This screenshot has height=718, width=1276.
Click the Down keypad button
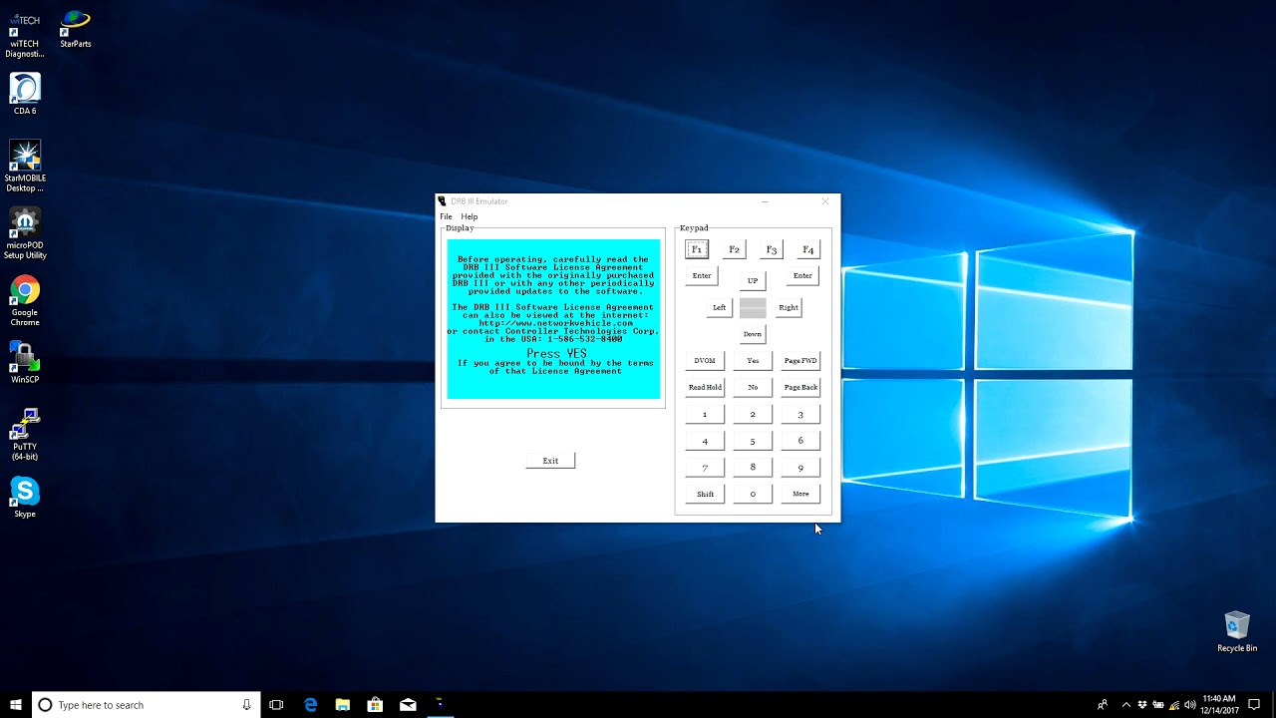click(753, 334)
